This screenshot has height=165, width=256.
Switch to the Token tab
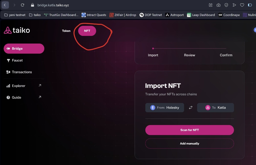pos(66,31)
